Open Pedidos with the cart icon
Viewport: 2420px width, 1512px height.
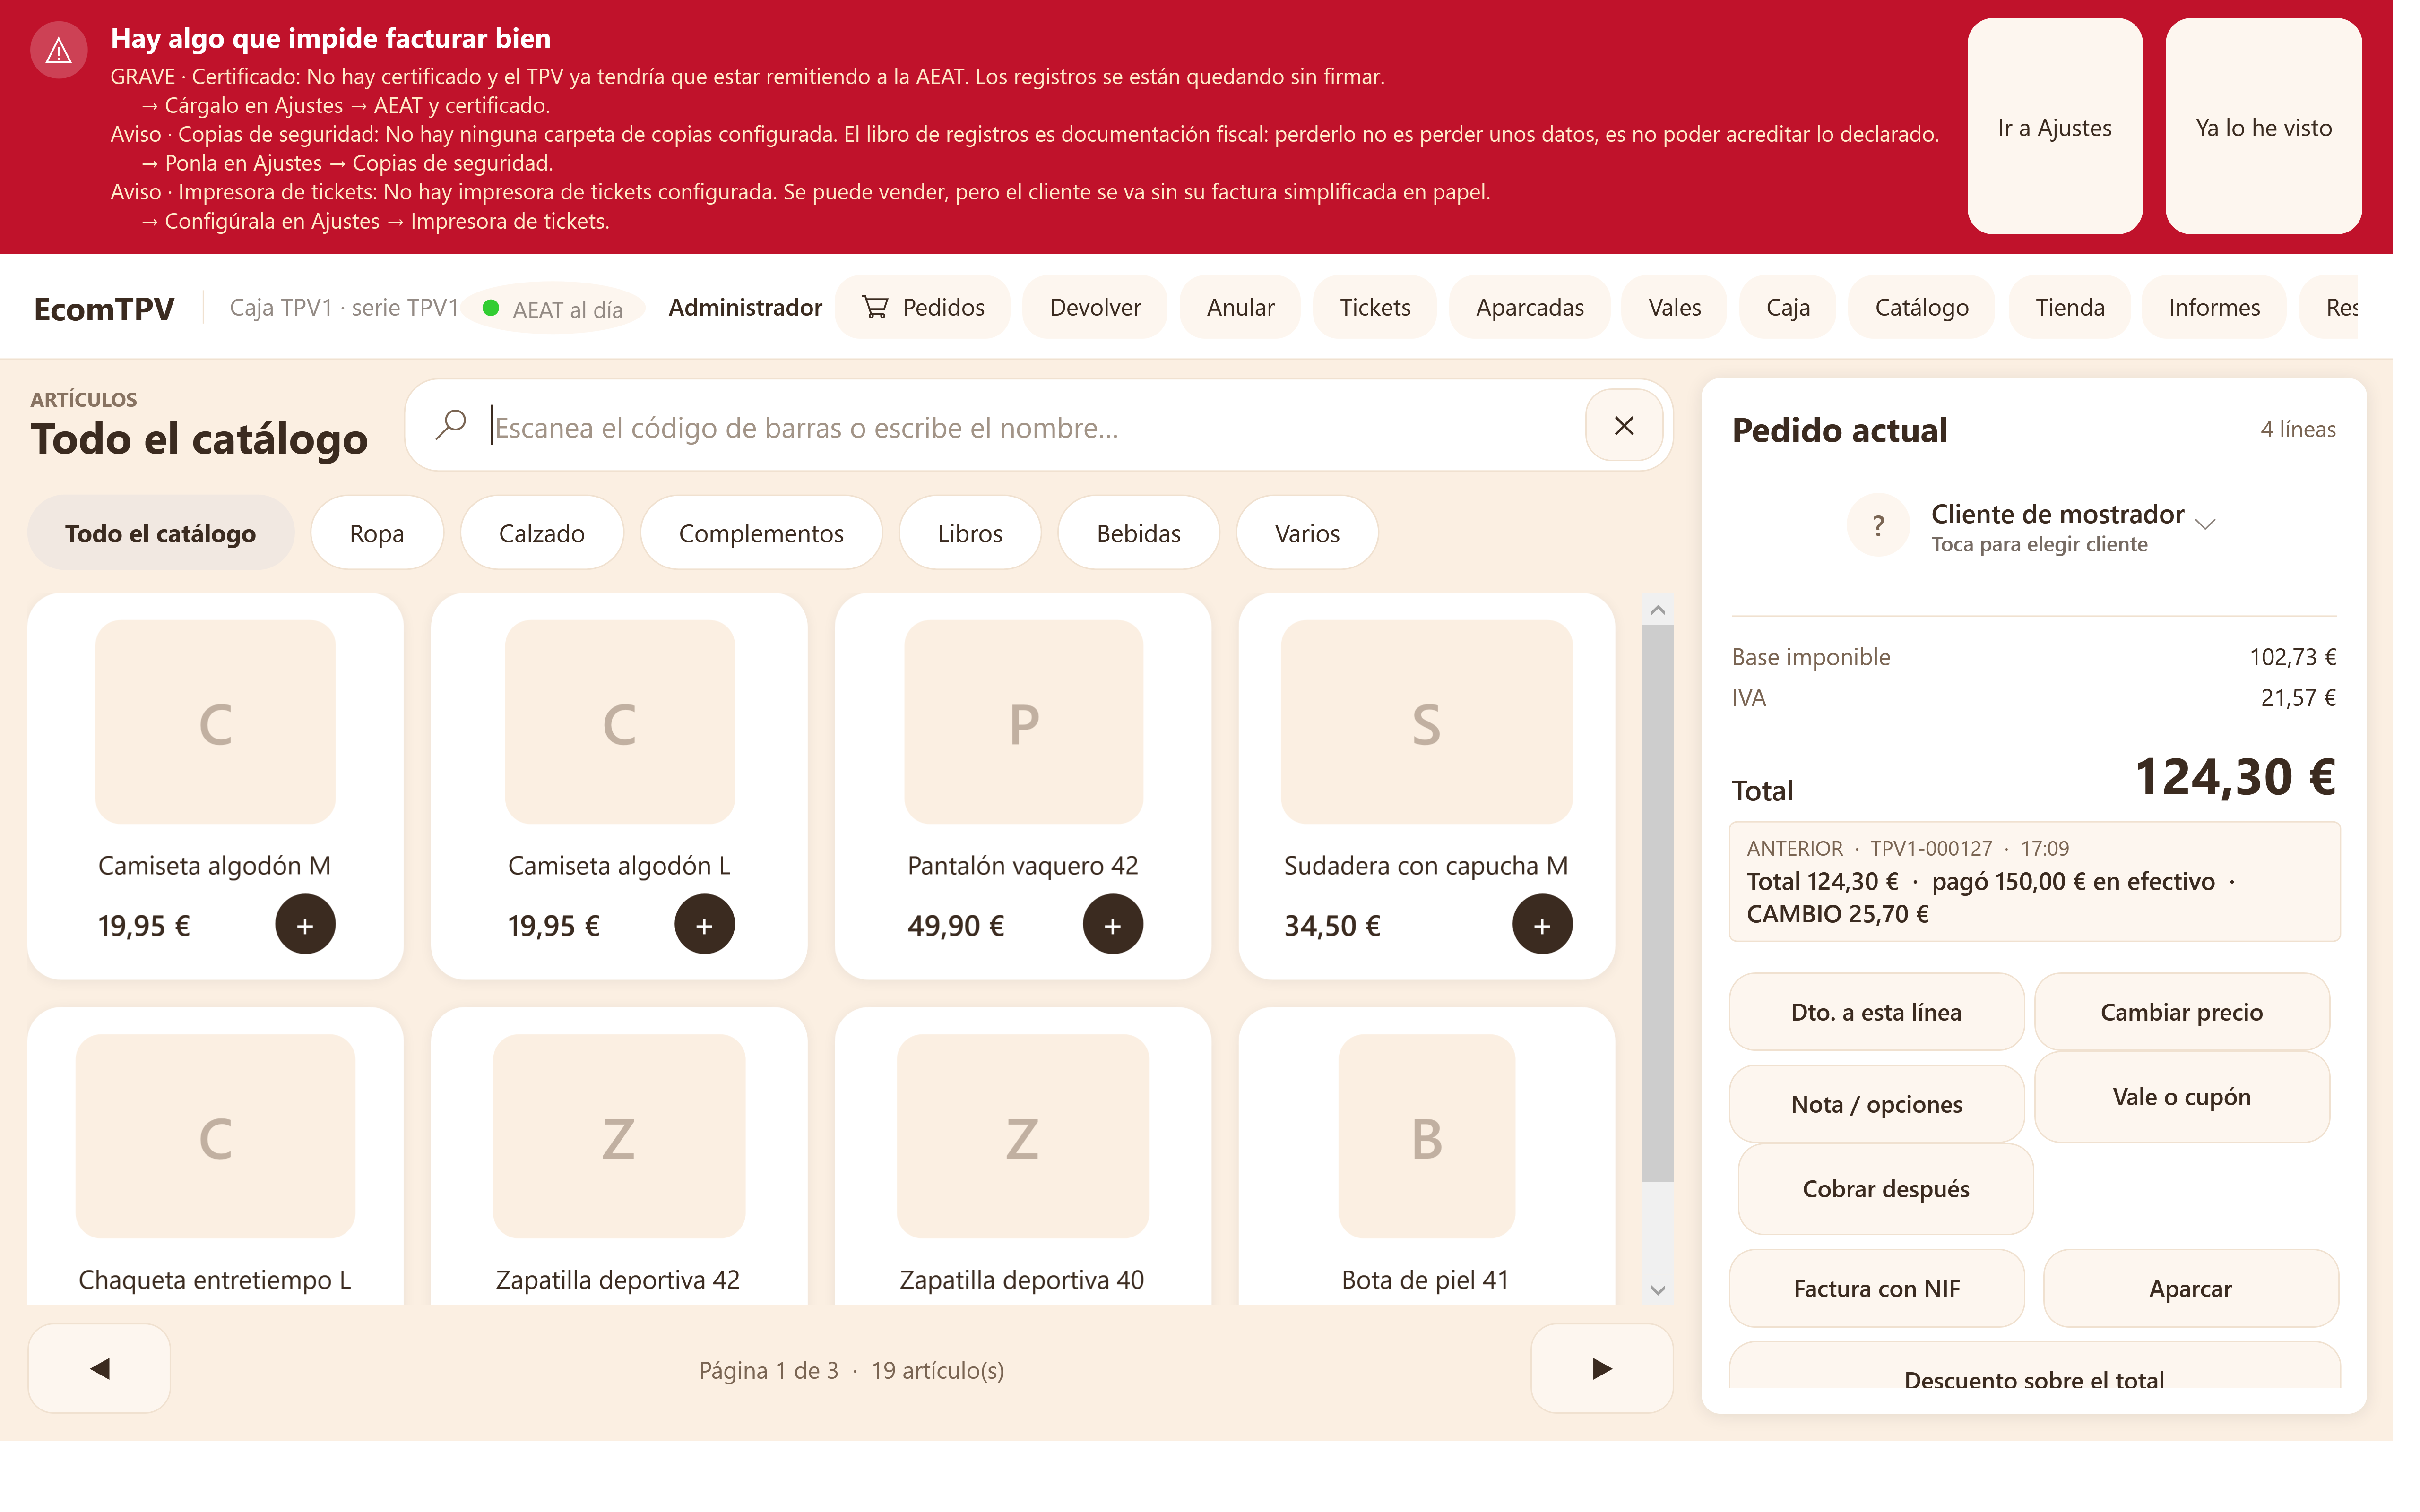click(922, 307)
